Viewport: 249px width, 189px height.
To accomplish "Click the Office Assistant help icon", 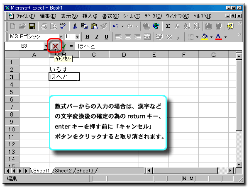I will [230, 26].
